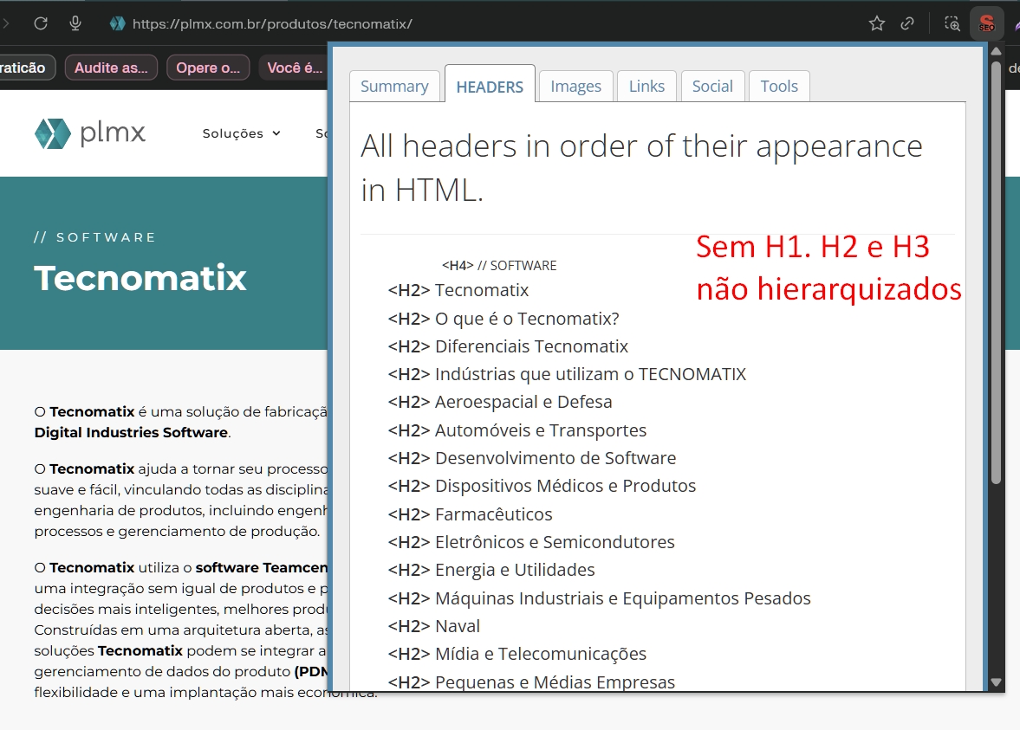Click 'Indústrias que utilizam o TECNOMATIX' entry
This screenshot has width=1020, height=730.
[567, 374]
